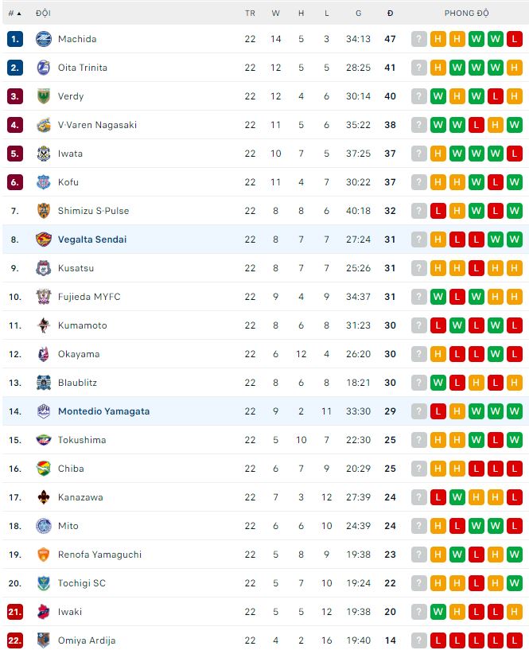This screenshot has height=654, width=529.
Task: Click the Machida team crest icon
Action: click(44, 39)
